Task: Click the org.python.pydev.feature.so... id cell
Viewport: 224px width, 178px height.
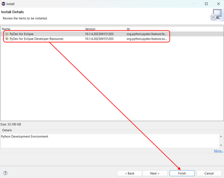Action: click(147, 39)
